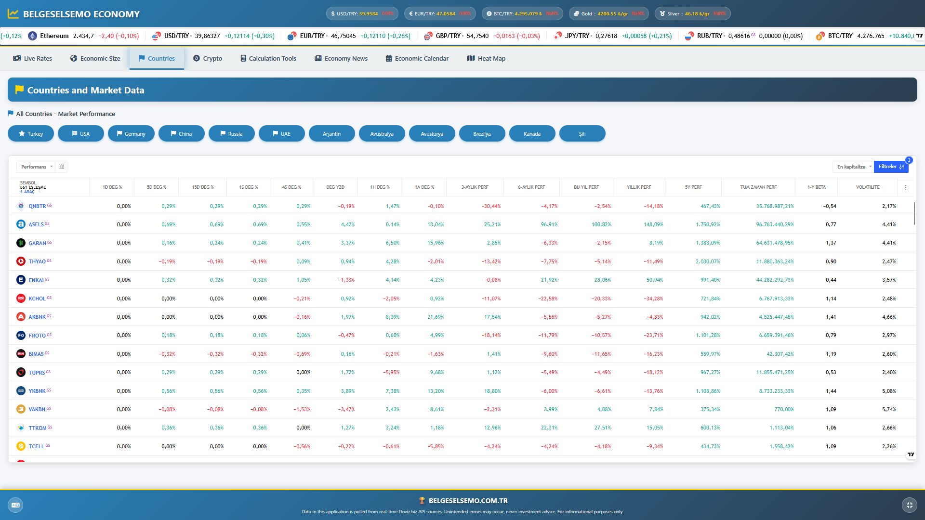The height and width of the screenshot is (520, 925).
Task: Open the Heat Map tab
Action: (x=486, y=59)
